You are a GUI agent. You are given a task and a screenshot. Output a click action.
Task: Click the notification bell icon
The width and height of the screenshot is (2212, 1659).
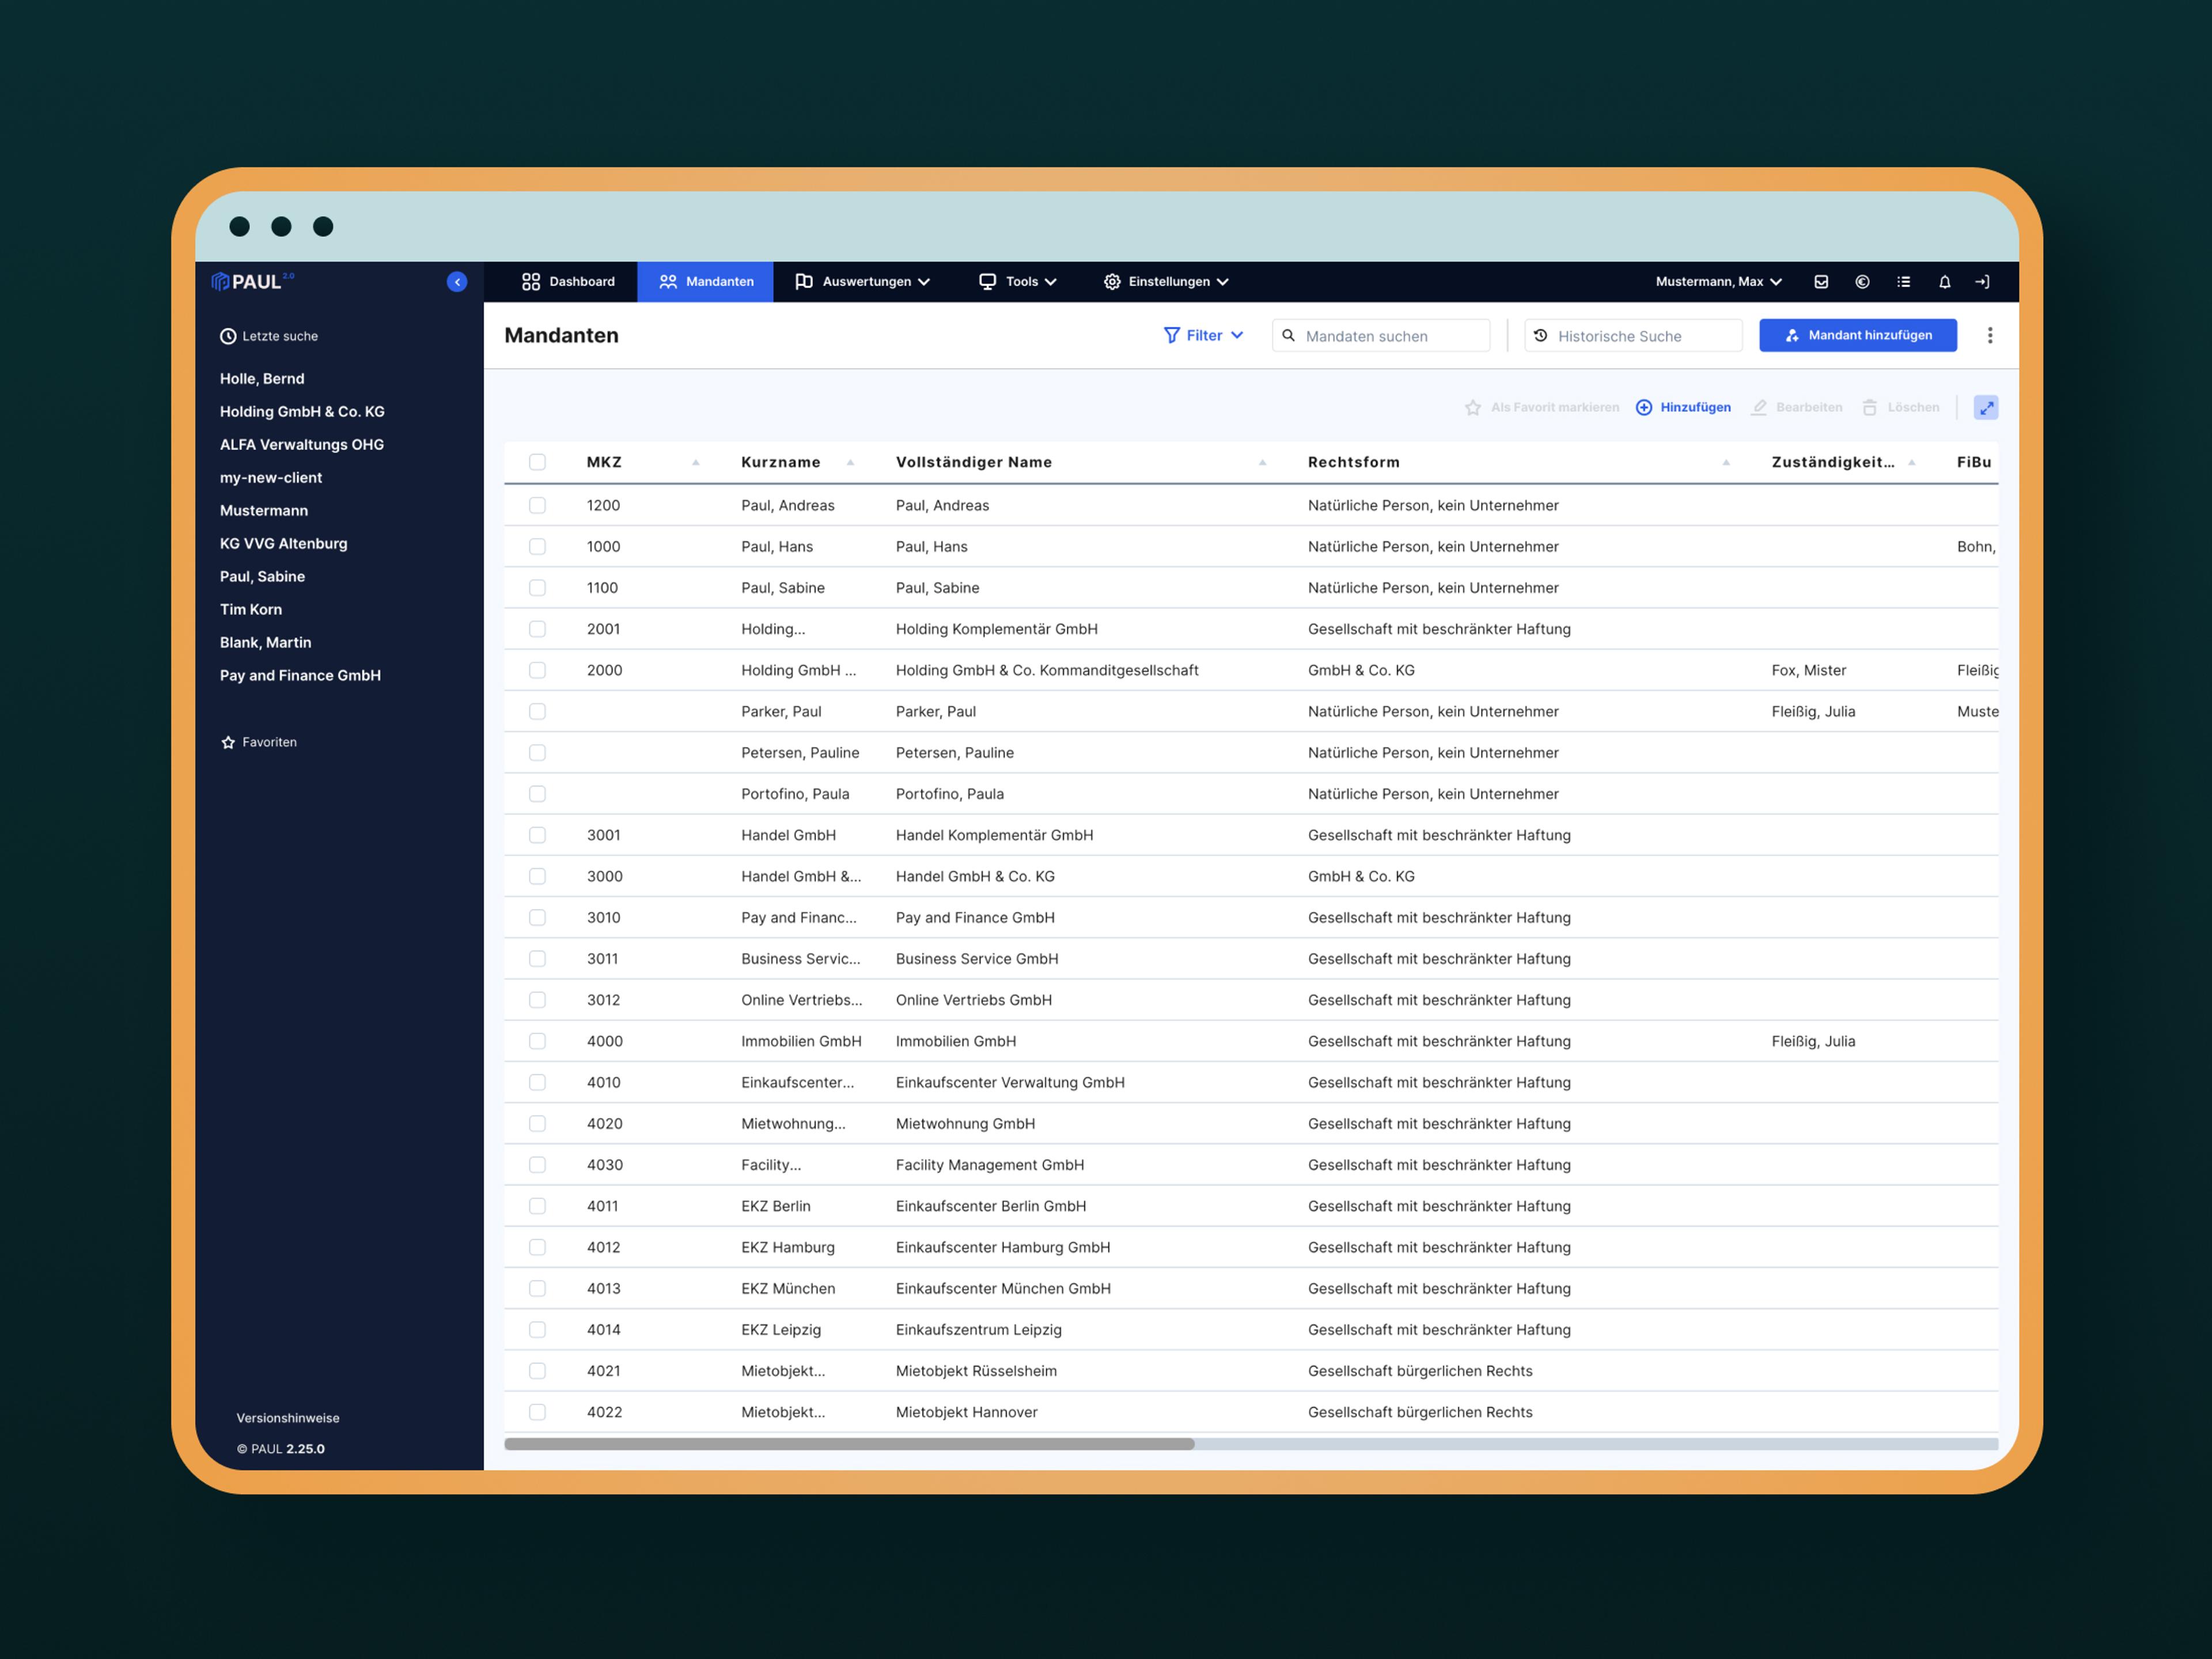coord(1944,282)
